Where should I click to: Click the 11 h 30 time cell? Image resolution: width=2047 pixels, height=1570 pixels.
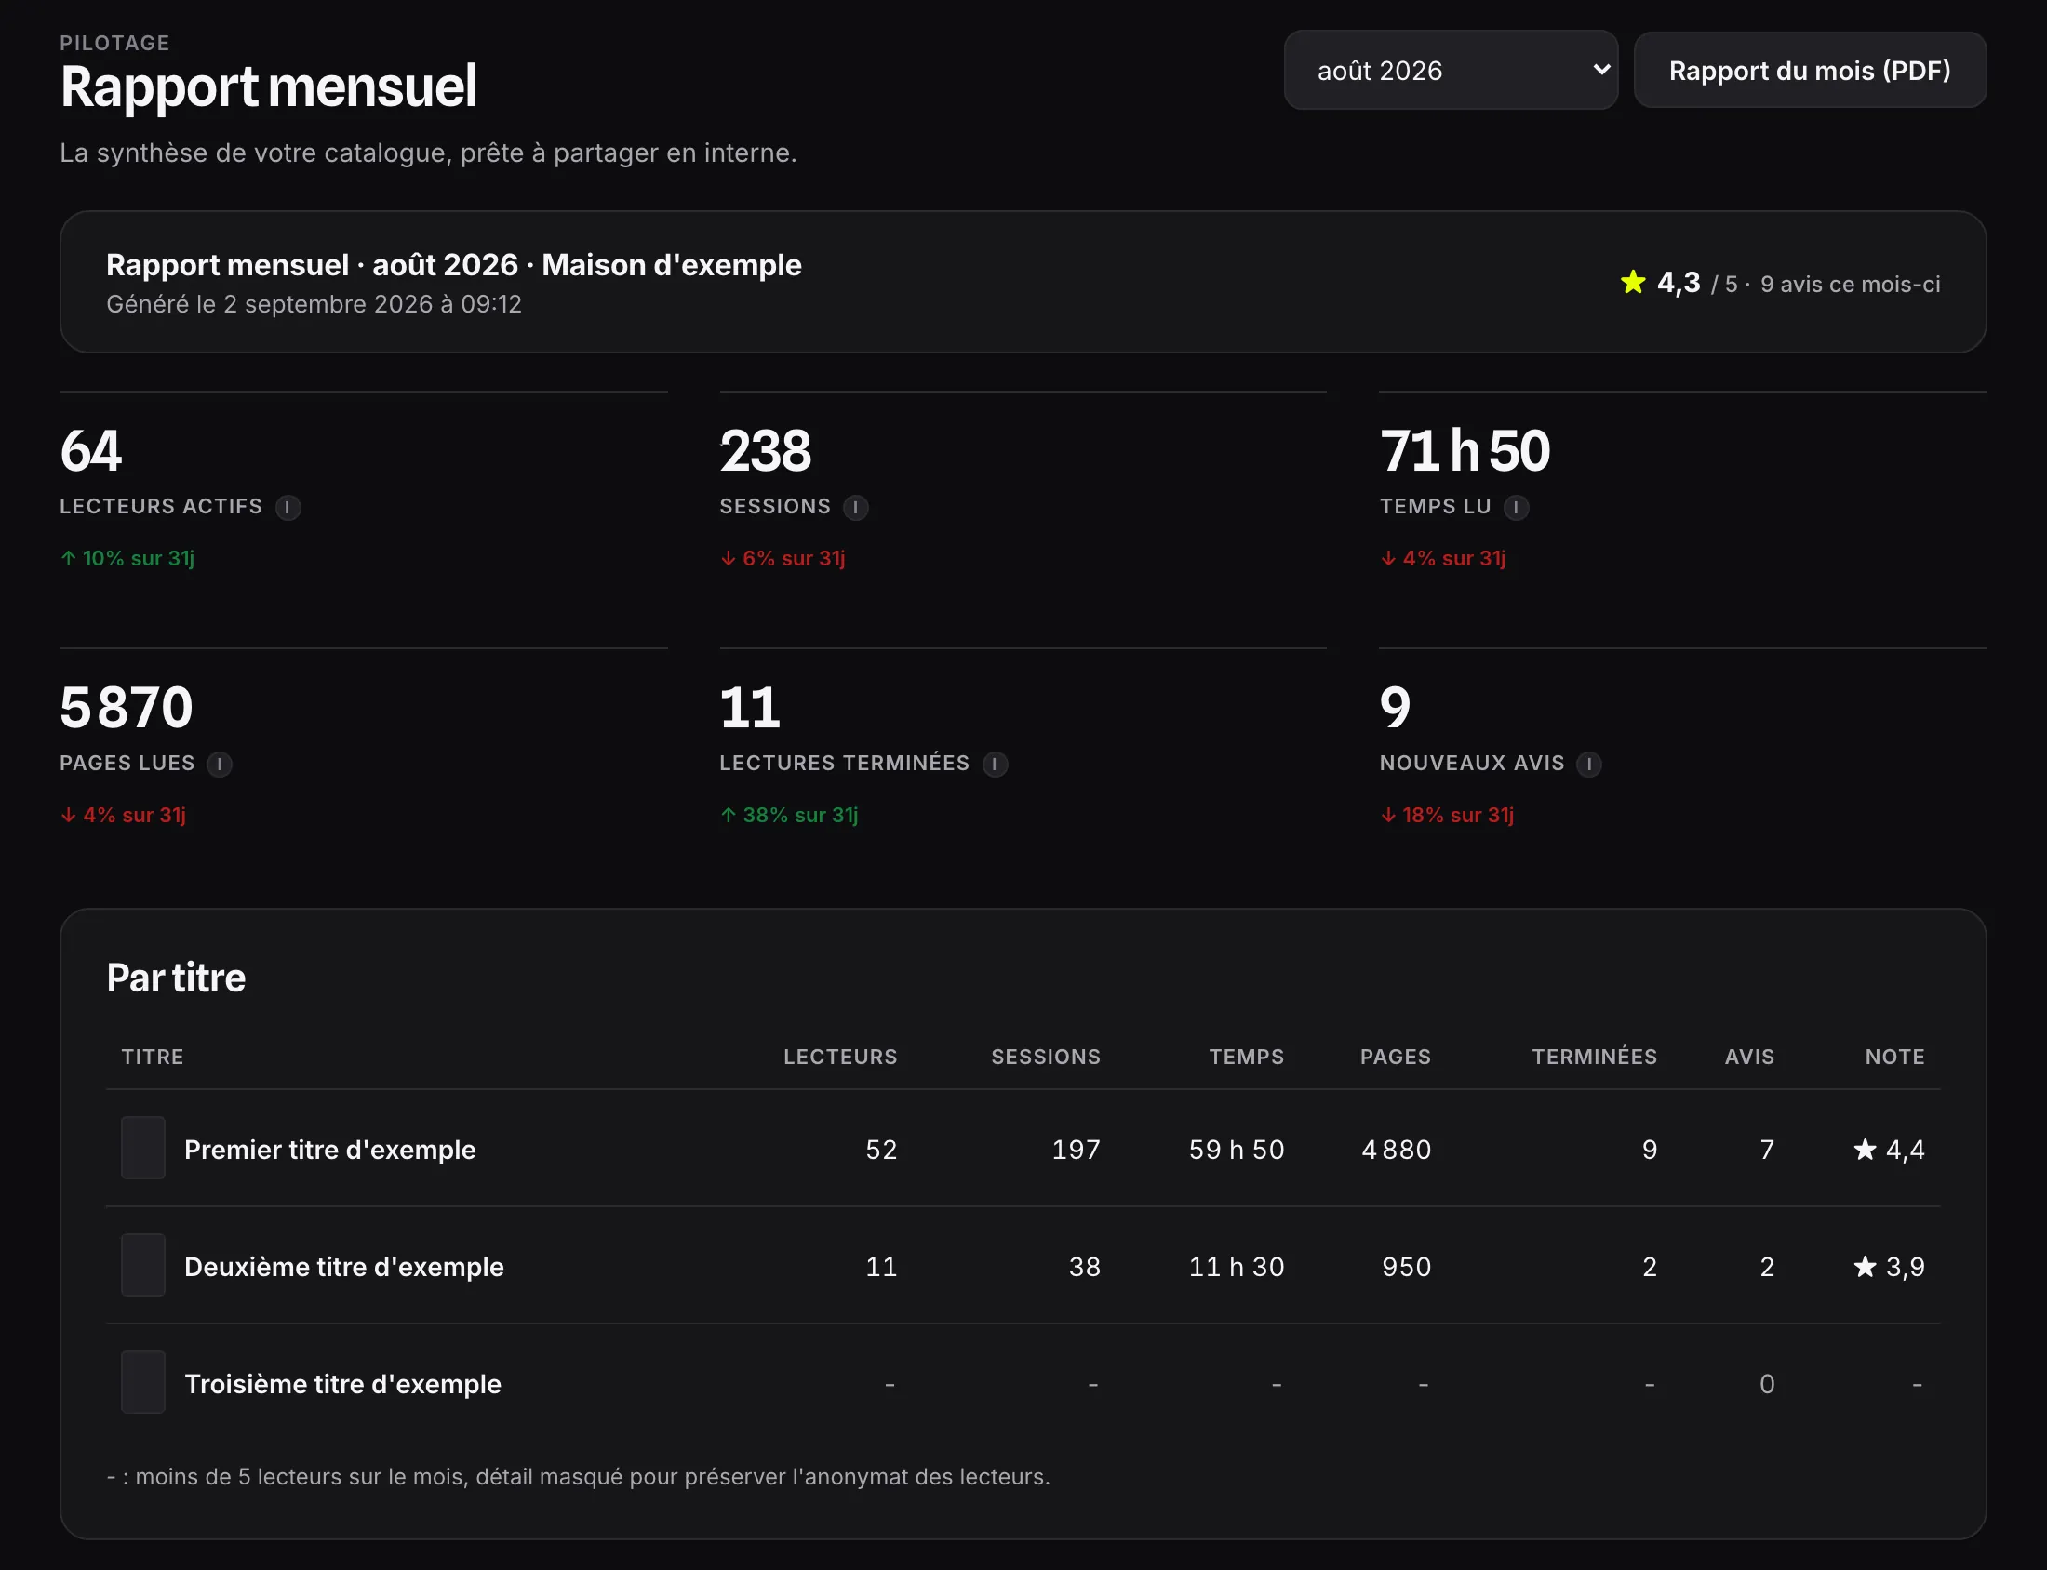click(x=1237, y=1267)
